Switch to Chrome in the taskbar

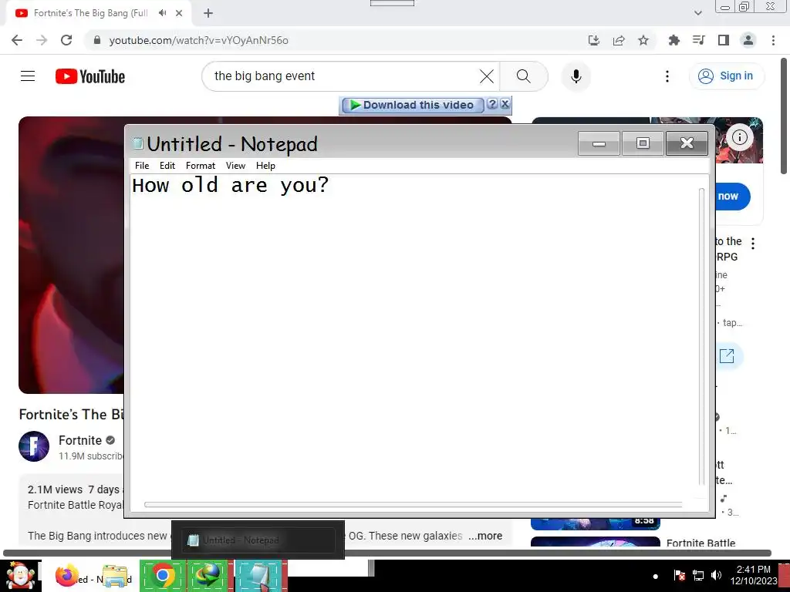pyautogui.click(x=162, y=575)
